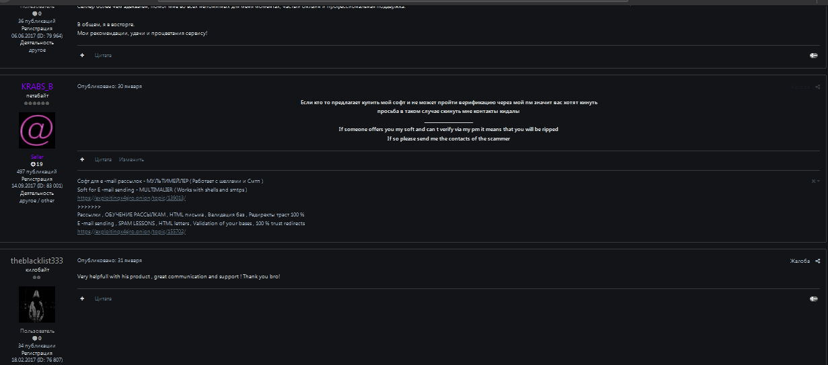Screen dimensions: 828x365
Task: Click the reputation icon showing 19 under KRABS_B
Action: pyautogui.click(x=34, y=164)
